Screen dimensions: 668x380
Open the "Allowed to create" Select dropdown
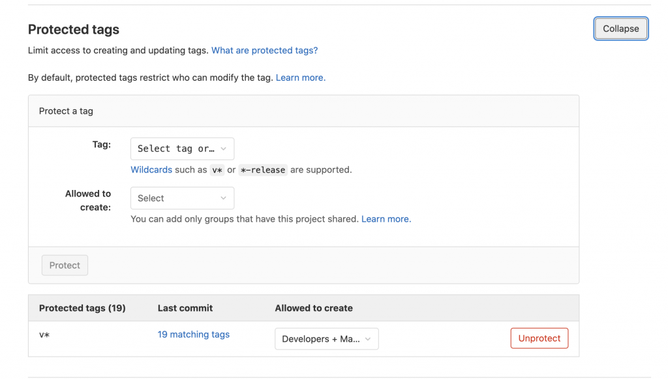coord(182,198)
